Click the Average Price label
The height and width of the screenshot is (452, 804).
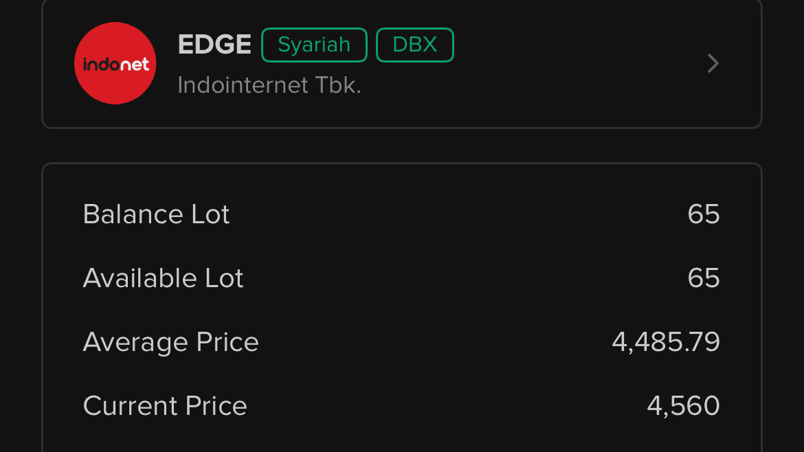pos(170,342)
